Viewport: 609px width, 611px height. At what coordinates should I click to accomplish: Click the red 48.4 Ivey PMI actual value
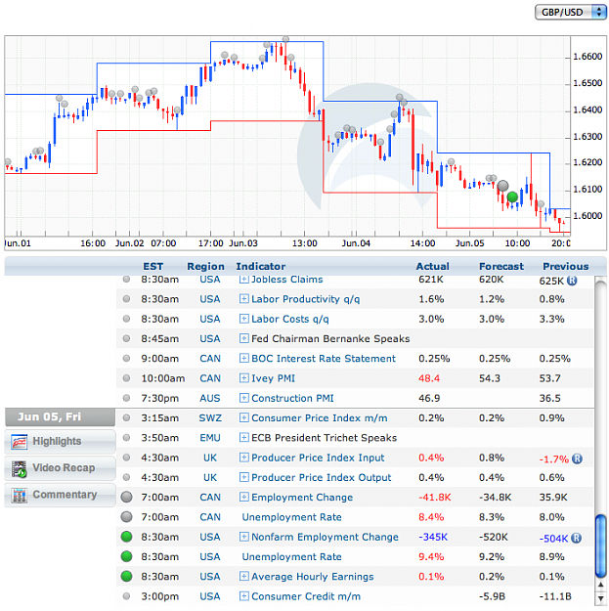[x=429, y=378]
